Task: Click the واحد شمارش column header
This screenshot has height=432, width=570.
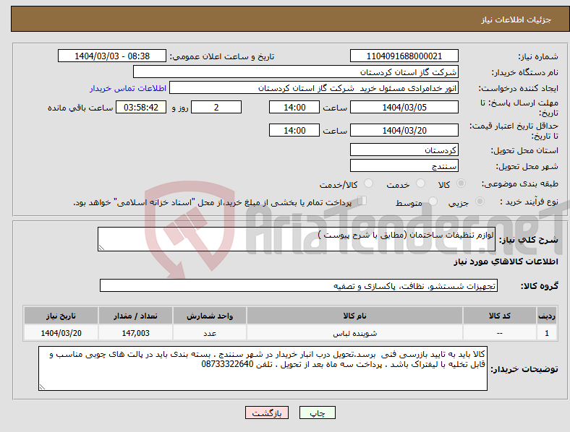Action: (210, 316)
